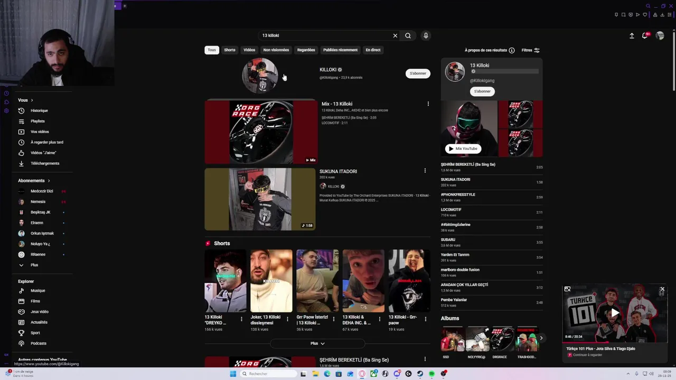Open options menu for SUKUNA ITADORI video
Viewport: 676px width, 380px height.
pos(425,170)
